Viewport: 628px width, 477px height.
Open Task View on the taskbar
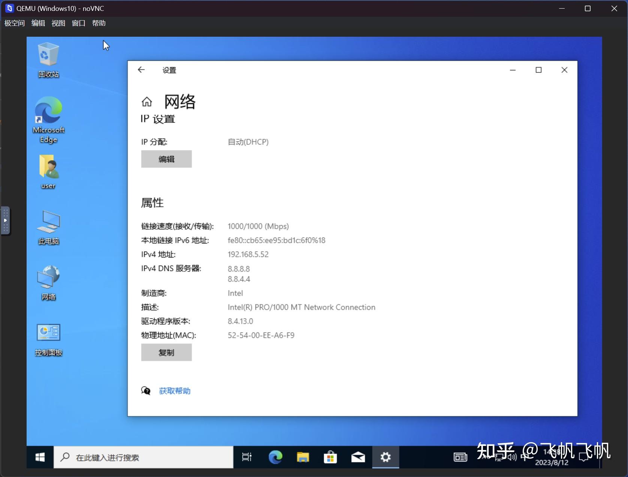[247, 457]
